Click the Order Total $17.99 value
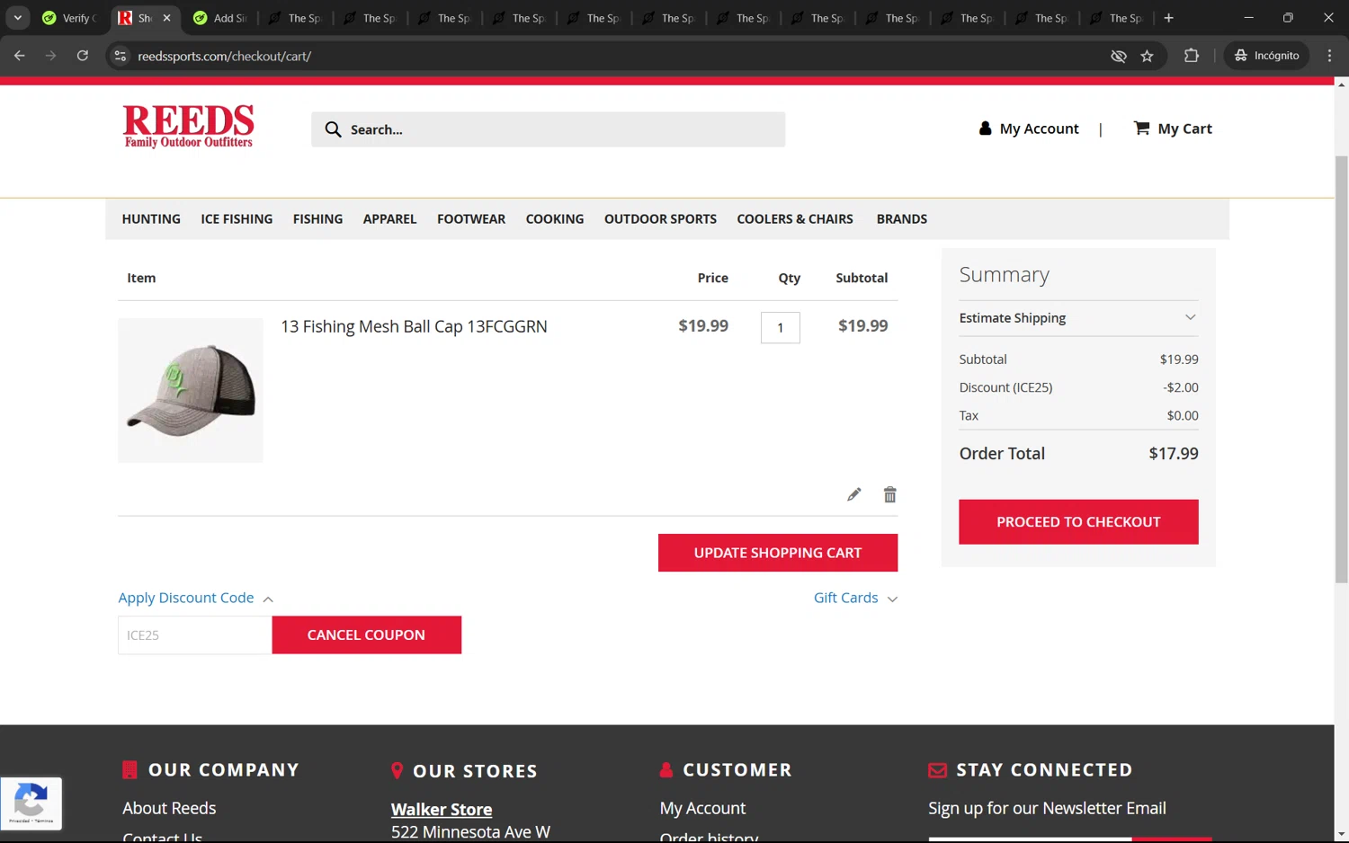Screen dimensions: 1349x843 click(1173, 454)
